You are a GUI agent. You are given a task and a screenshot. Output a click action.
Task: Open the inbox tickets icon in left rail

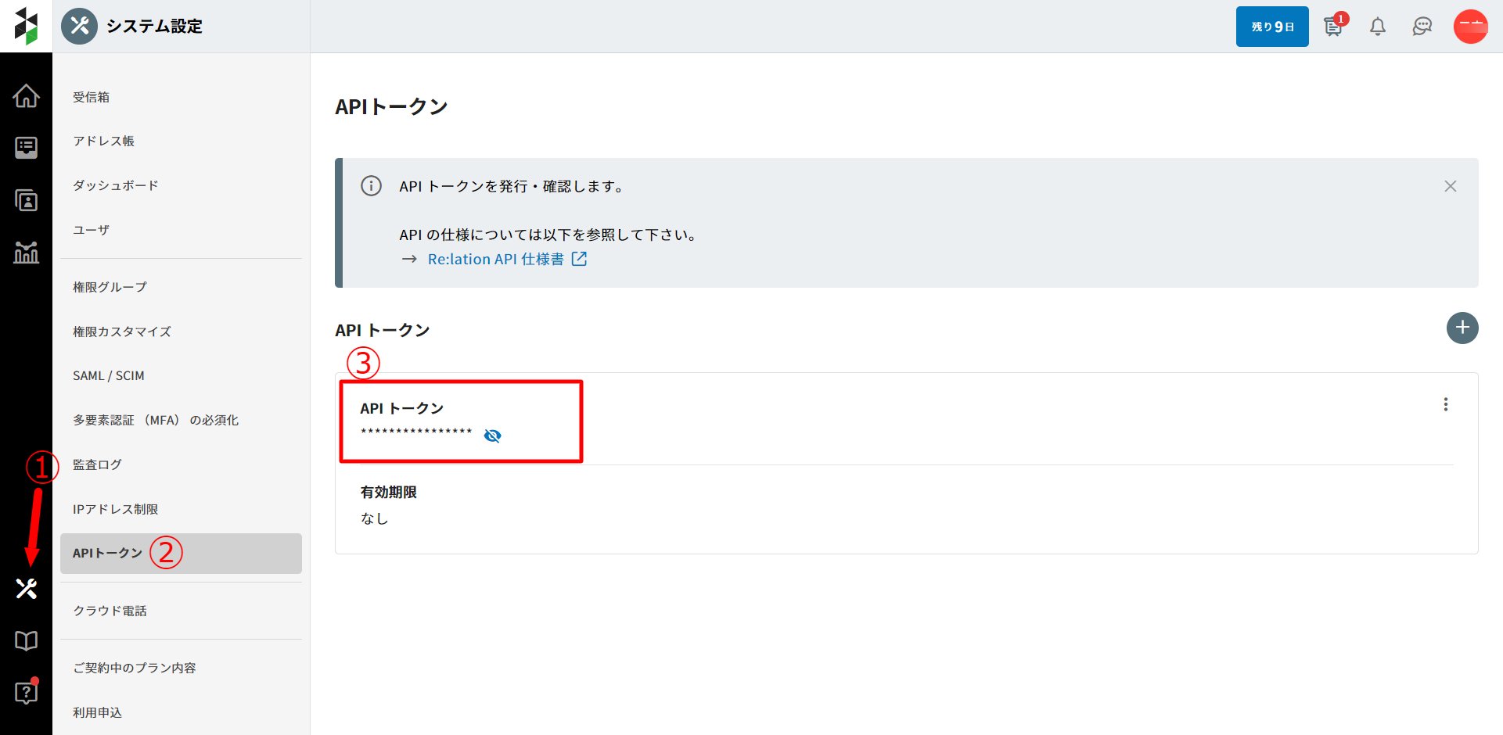pos(26,148)
